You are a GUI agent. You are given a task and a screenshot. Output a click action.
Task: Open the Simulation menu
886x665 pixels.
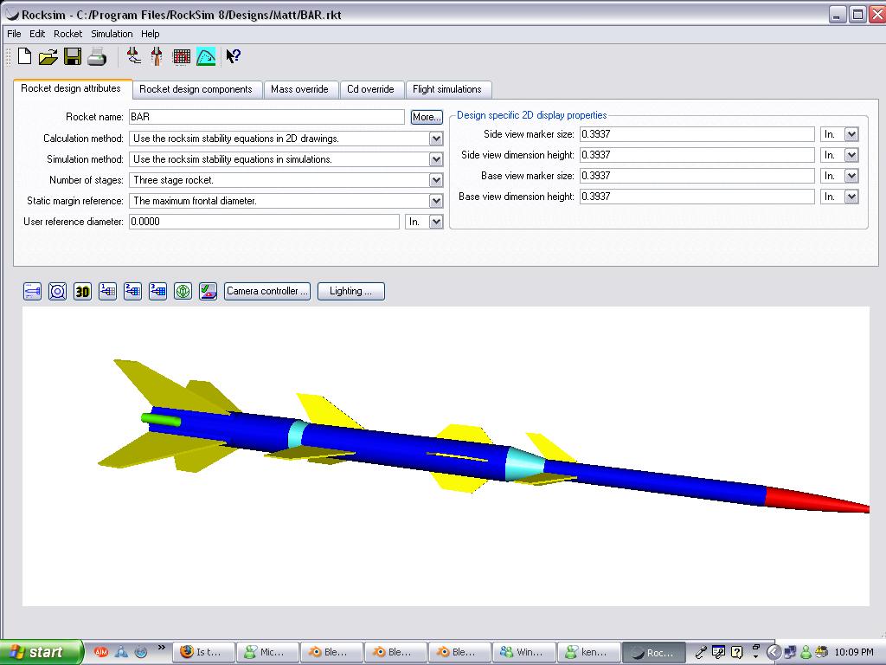[x=112, y=34]
